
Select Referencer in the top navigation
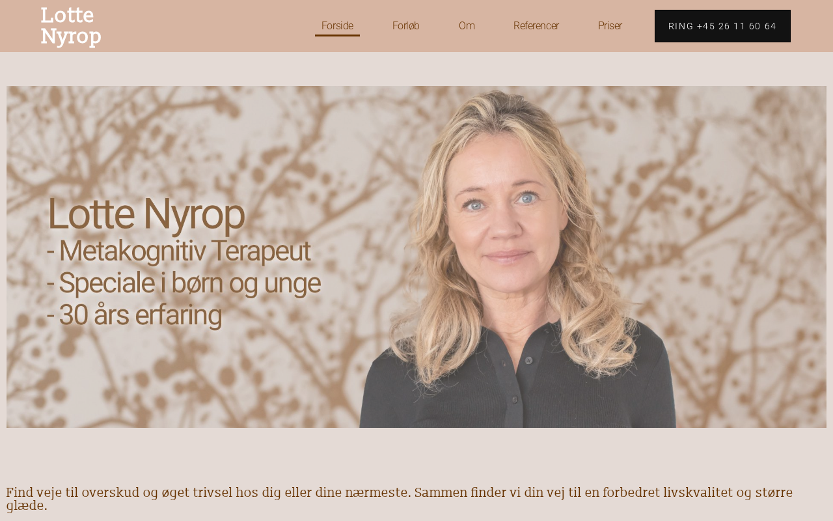(536, 26)
